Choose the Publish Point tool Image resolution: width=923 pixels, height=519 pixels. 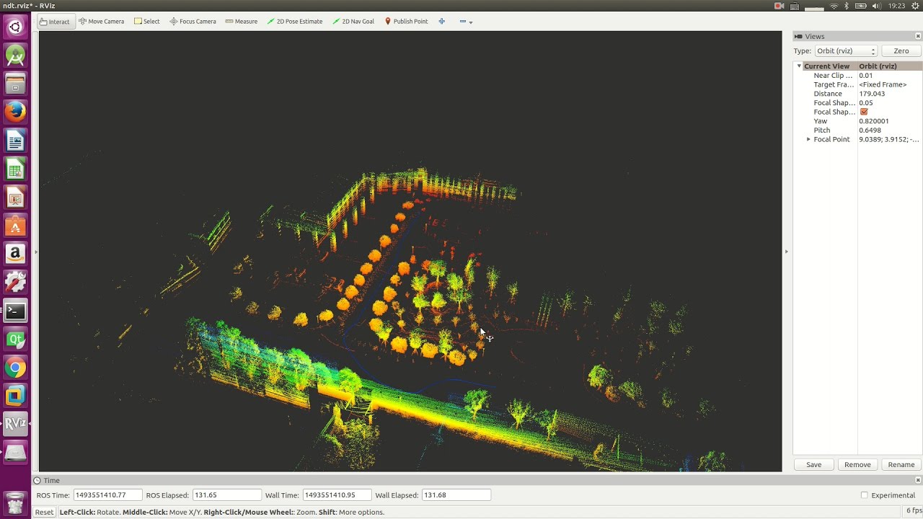(x=406, y=22)
